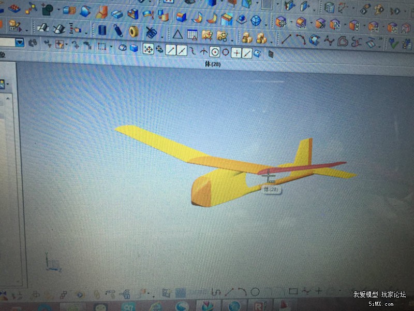This screenshot has width=414, height=311.
Task: Pick the spline-through-points curve tool
Action: click(x=329, y=40)
